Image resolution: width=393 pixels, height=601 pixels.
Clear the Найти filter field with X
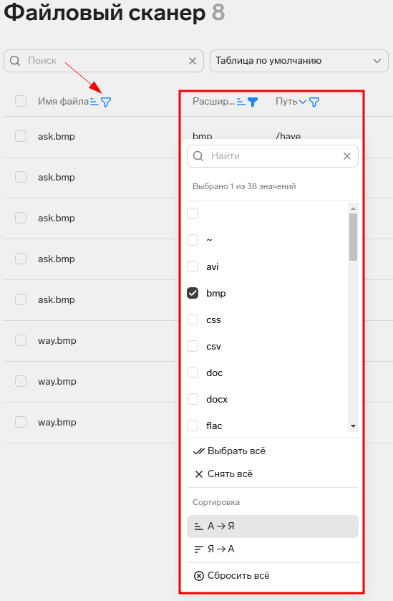347,156
